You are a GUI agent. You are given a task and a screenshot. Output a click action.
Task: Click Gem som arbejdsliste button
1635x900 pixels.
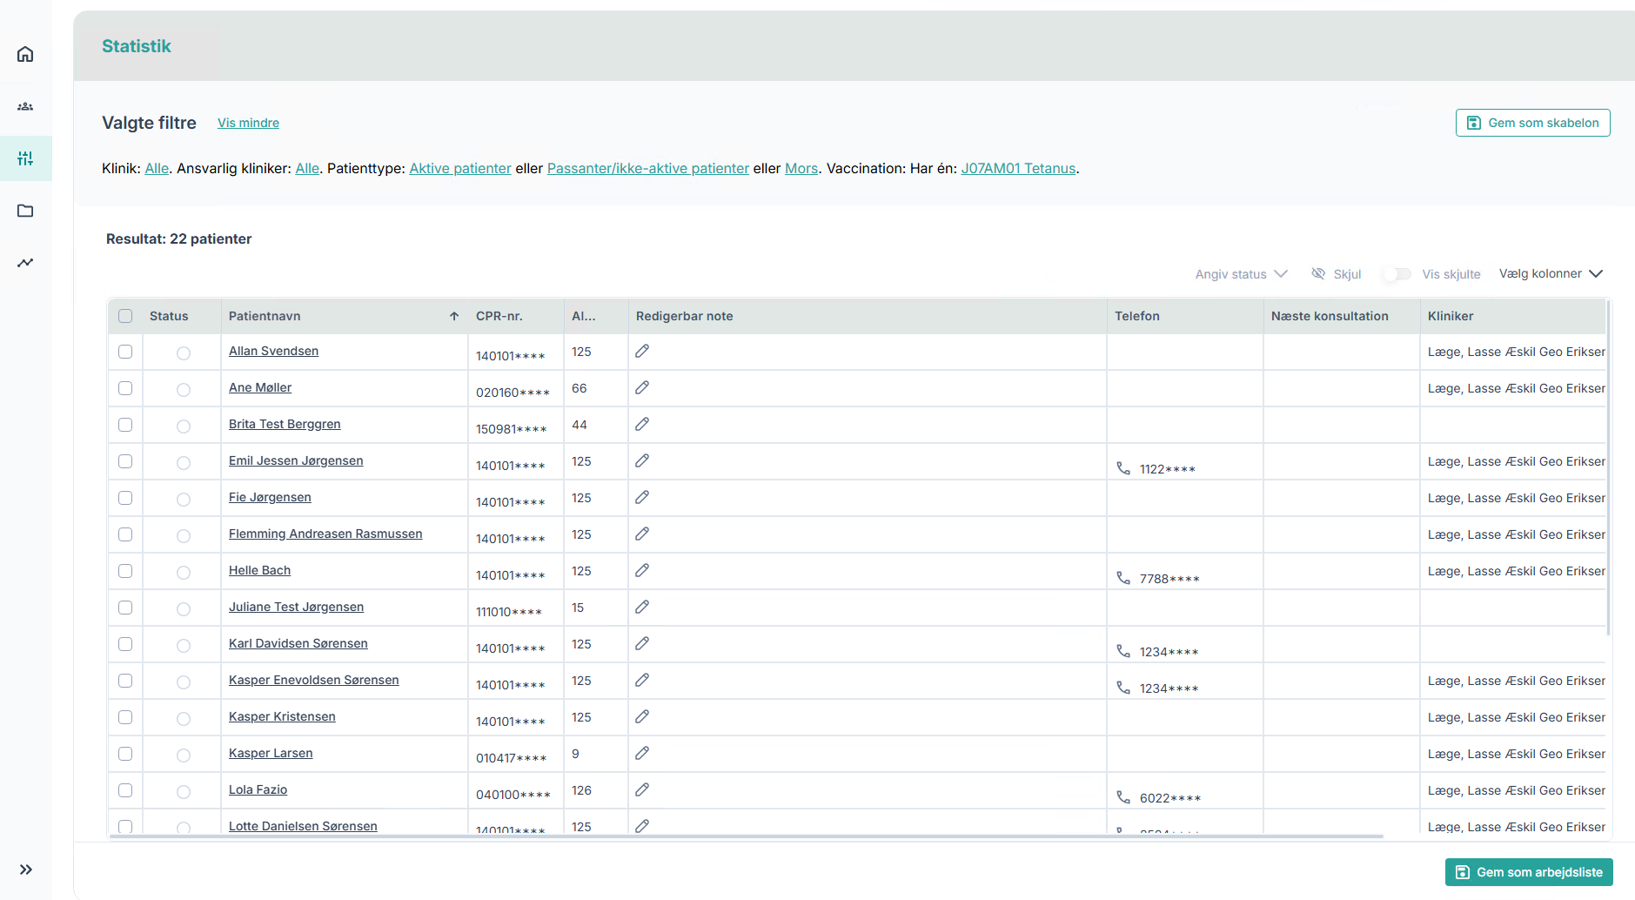pos(1529,872)
